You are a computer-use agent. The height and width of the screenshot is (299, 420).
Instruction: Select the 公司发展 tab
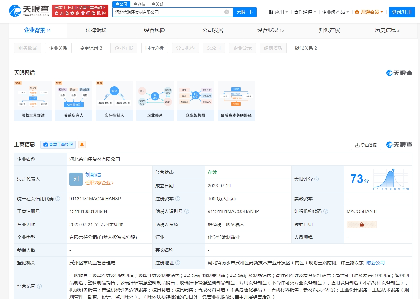pyautogui.click(x=213, y=30)
